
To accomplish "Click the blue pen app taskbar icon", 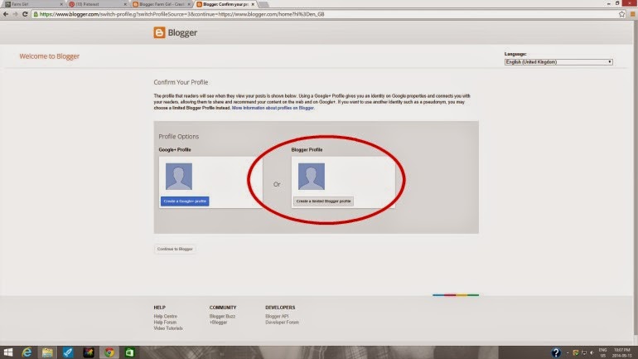I will tap(68, 352).
